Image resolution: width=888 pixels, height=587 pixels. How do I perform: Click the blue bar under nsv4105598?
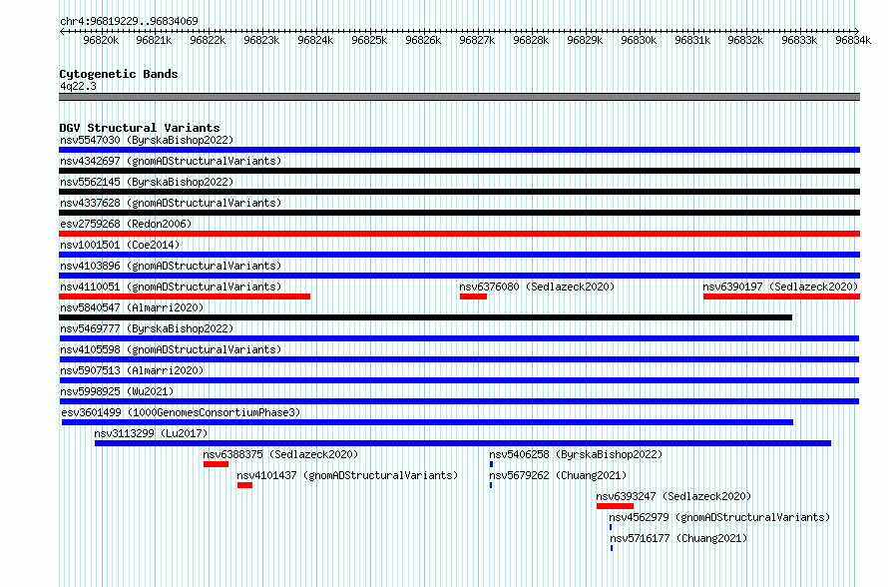tap(459, 359)
